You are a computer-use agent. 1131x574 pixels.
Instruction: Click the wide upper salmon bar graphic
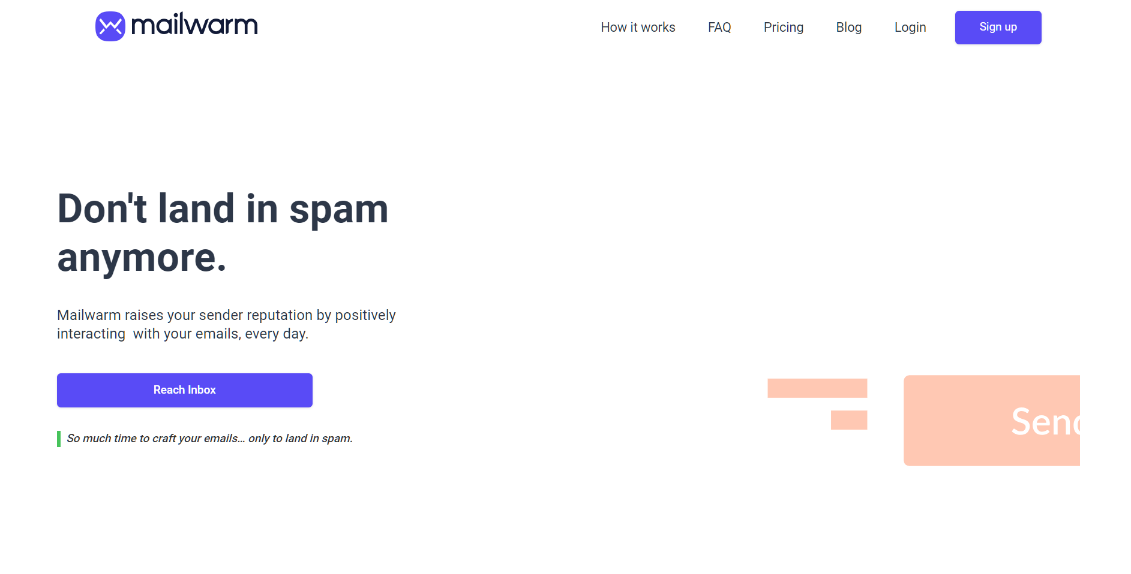[x=817, y=388]
